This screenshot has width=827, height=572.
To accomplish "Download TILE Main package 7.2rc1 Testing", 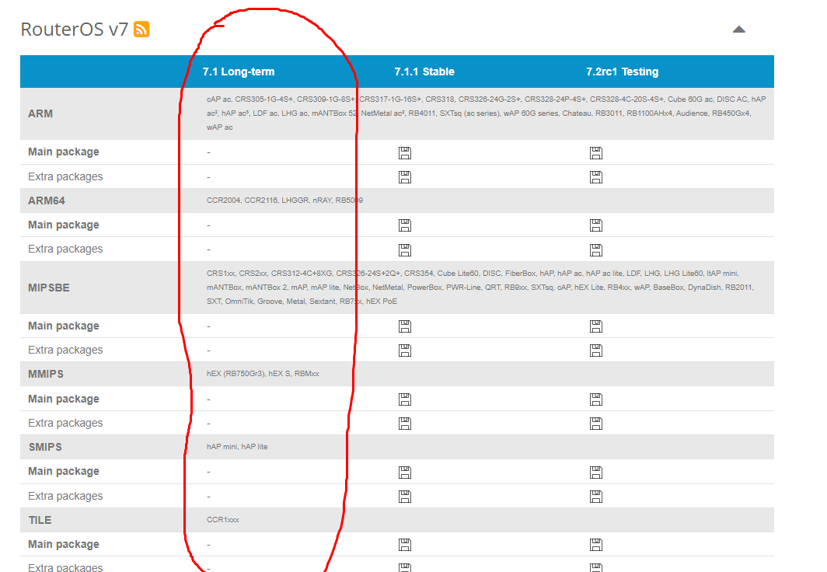I will [x=596, y=545].
